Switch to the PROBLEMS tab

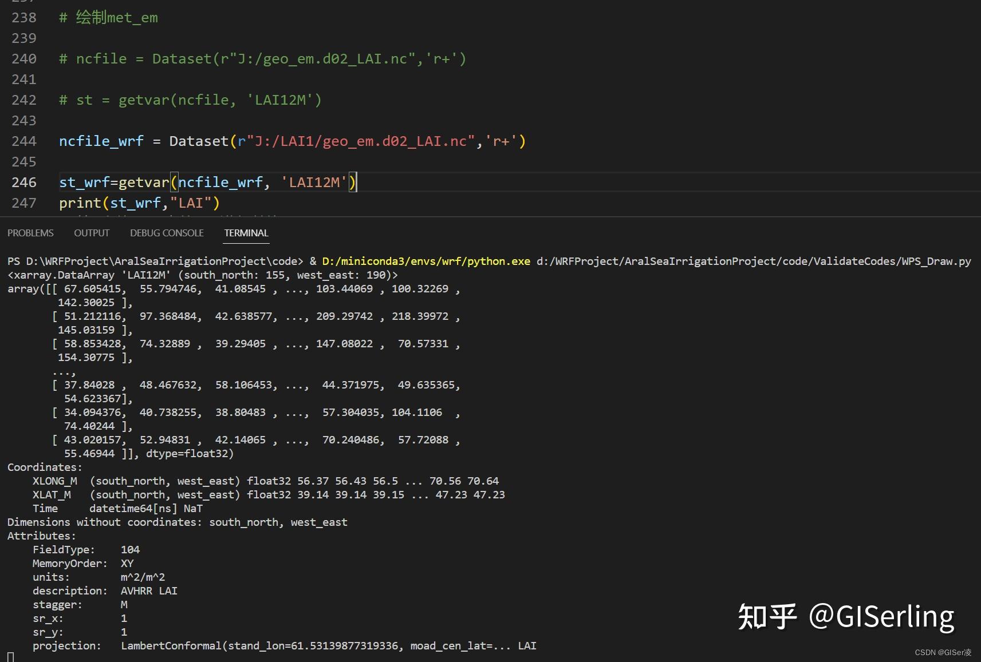[30, 233]
